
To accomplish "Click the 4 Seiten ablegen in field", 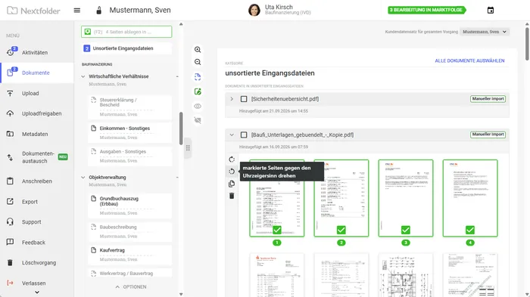I will (126, 32).
